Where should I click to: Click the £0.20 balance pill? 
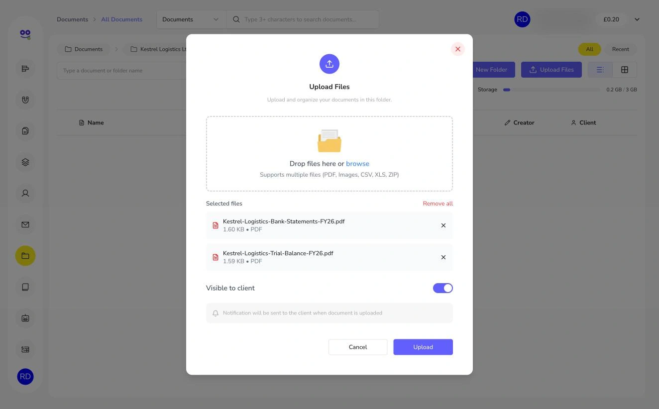point(611,19)
